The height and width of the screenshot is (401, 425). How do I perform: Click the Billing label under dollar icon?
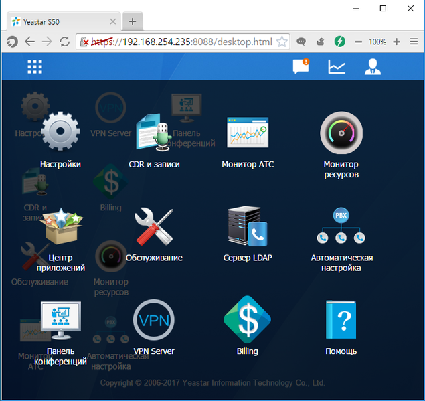tap(247, 351)
